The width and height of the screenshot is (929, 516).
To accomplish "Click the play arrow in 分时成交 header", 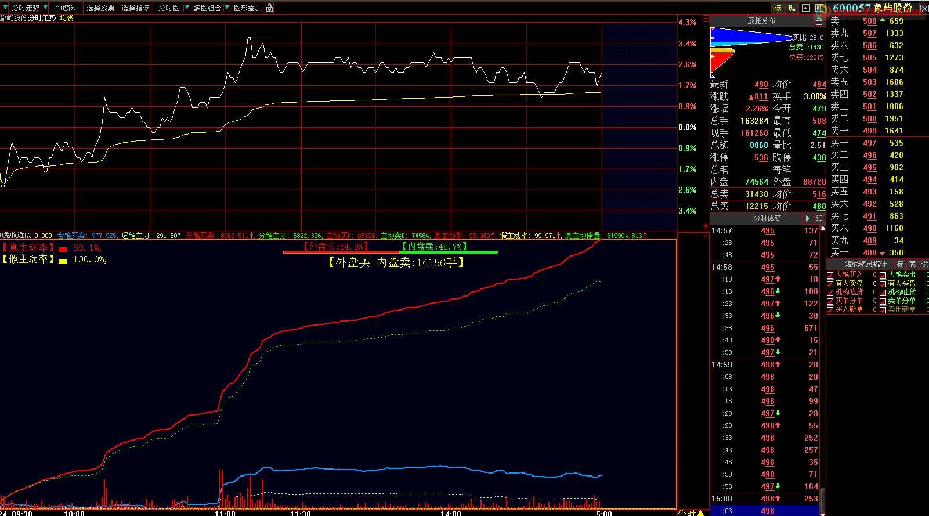I will [807, 218].
